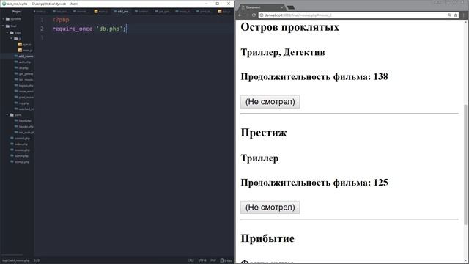Image resolution: width=469 pixels, height=264 pixels.
Task: Reload the page in Chrome
Action: tap(254, 15)
